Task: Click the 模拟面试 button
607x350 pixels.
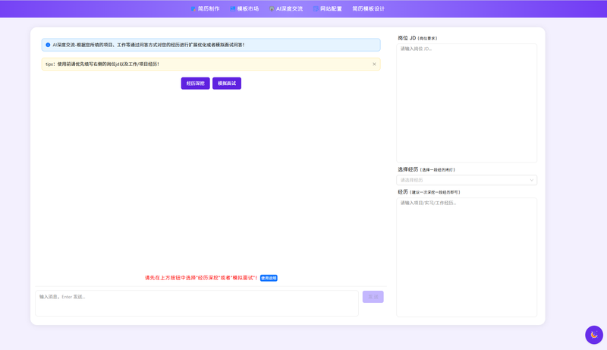Action: click(227, 84)
